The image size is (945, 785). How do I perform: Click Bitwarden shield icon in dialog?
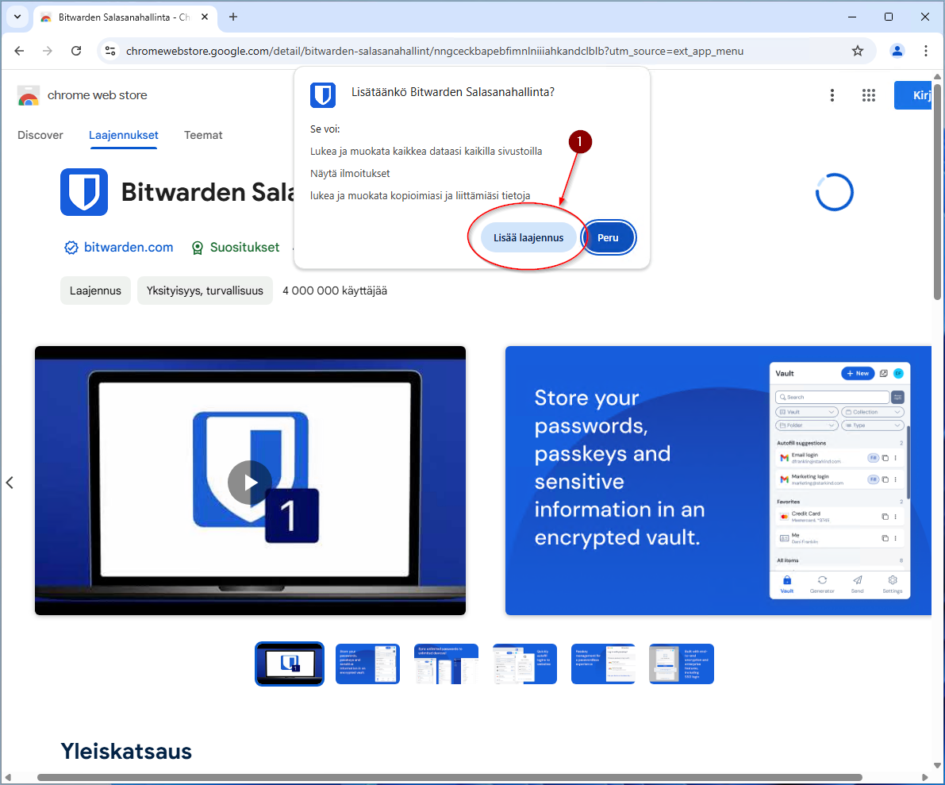point(323,95)
